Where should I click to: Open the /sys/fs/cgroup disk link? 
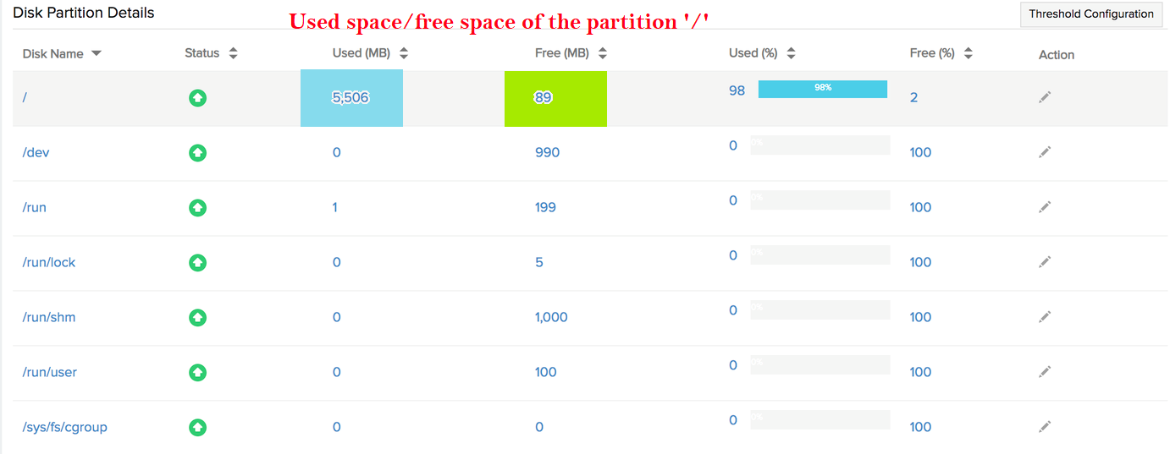(x=65, y=427)
